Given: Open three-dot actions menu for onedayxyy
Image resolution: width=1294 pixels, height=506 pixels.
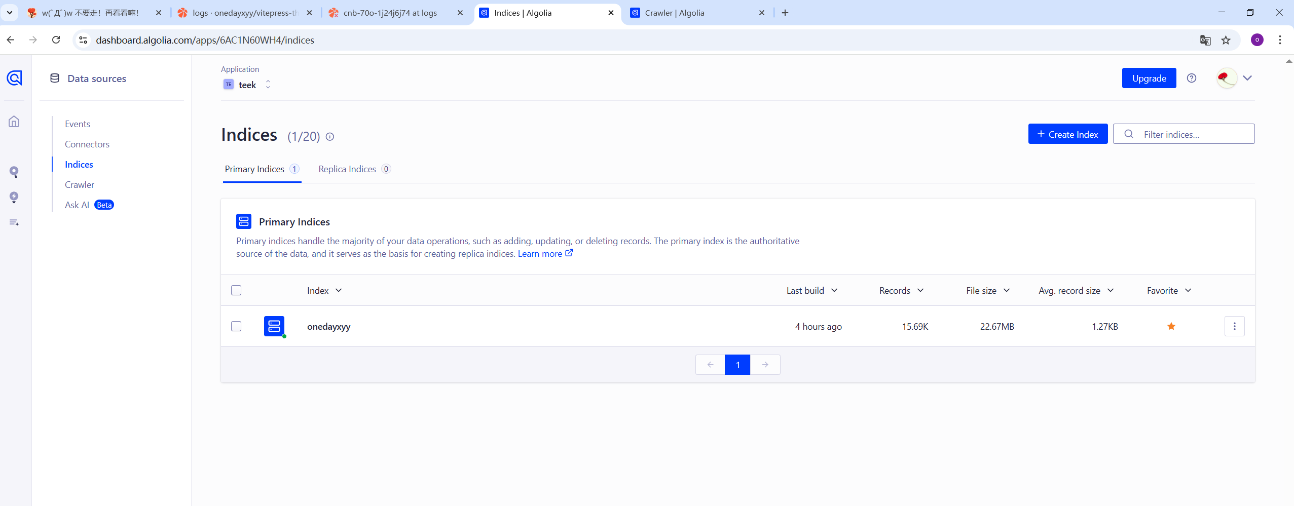Looking at the screenshot, I should tap(1235, 326).
